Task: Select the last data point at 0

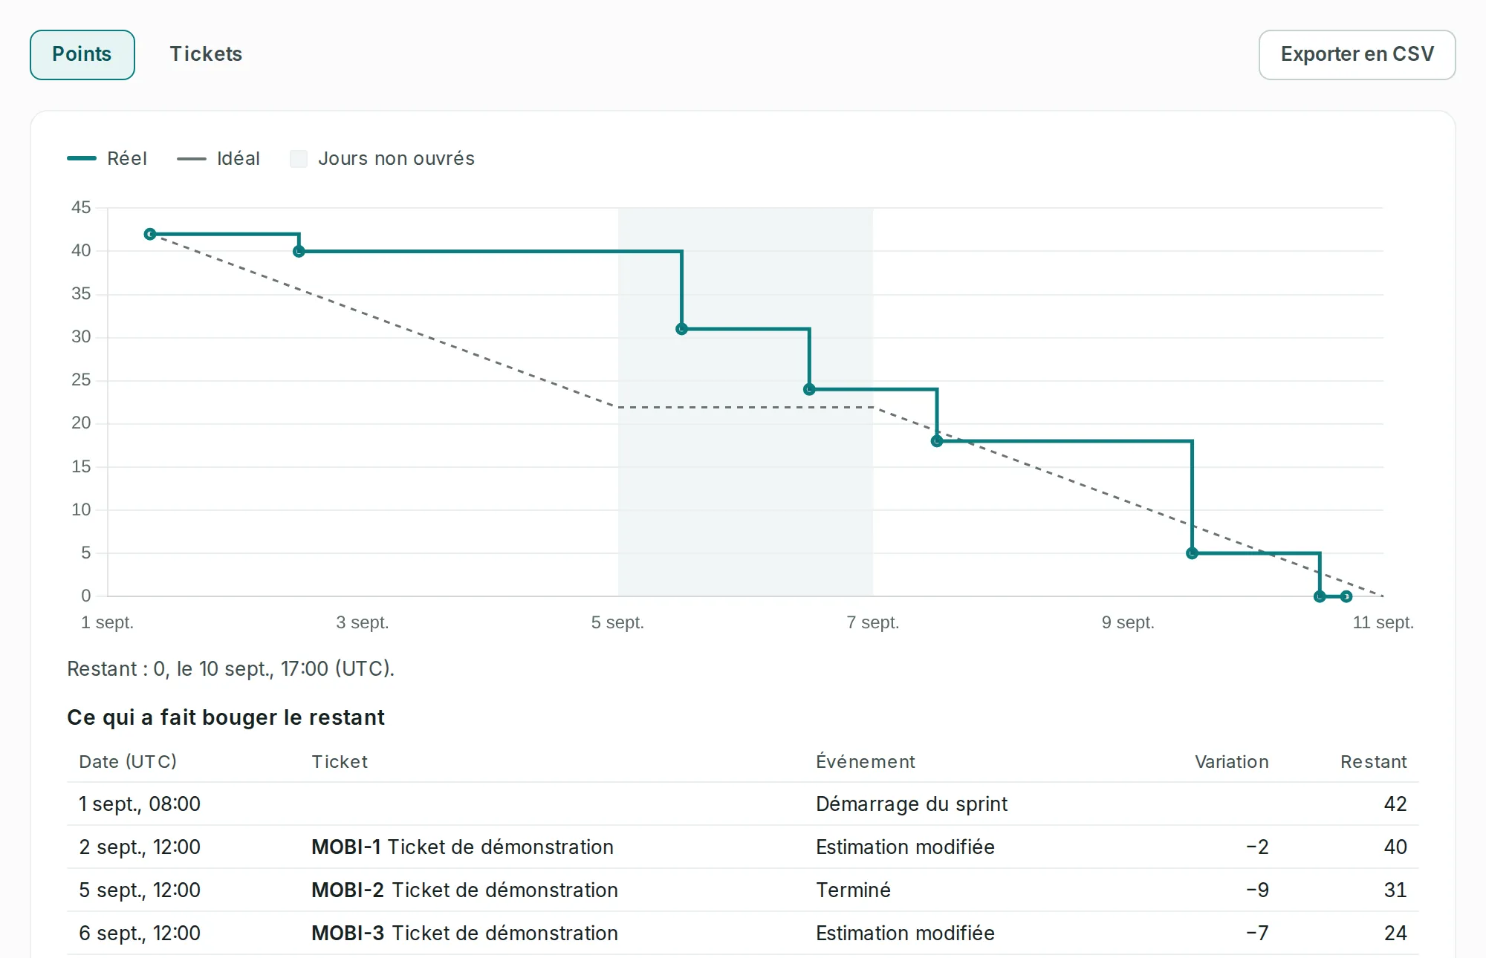Action: click(x=1346, y=596)
